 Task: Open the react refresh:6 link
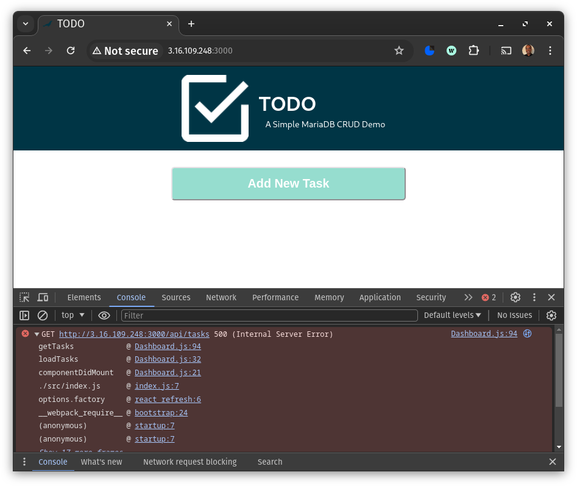[x=168, y=399]
